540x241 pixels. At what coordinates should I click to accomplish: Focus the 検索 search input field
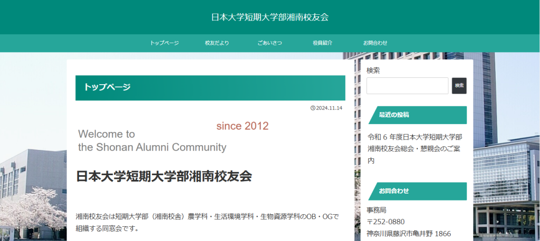[408, 86]
